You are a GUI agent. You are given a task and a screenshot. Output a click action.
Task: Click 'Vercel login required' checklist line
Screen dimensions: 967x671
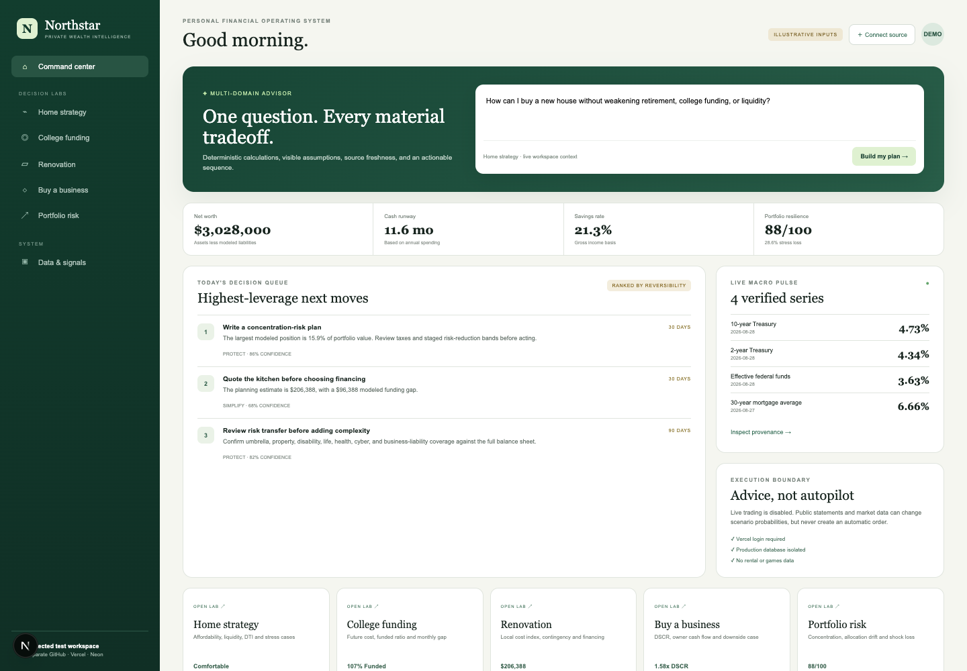pos(757,539)
